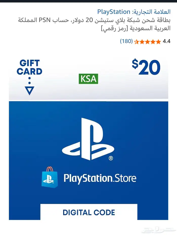The image size is (177, 235).
Task: Open the Arabic product title text
Action: click(94, 24)
